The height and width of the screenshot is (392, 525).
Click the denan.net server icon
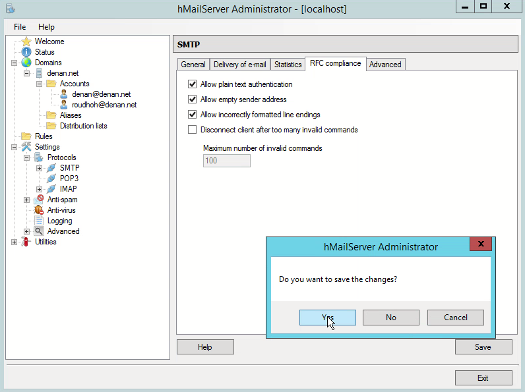tap(39, 73)
